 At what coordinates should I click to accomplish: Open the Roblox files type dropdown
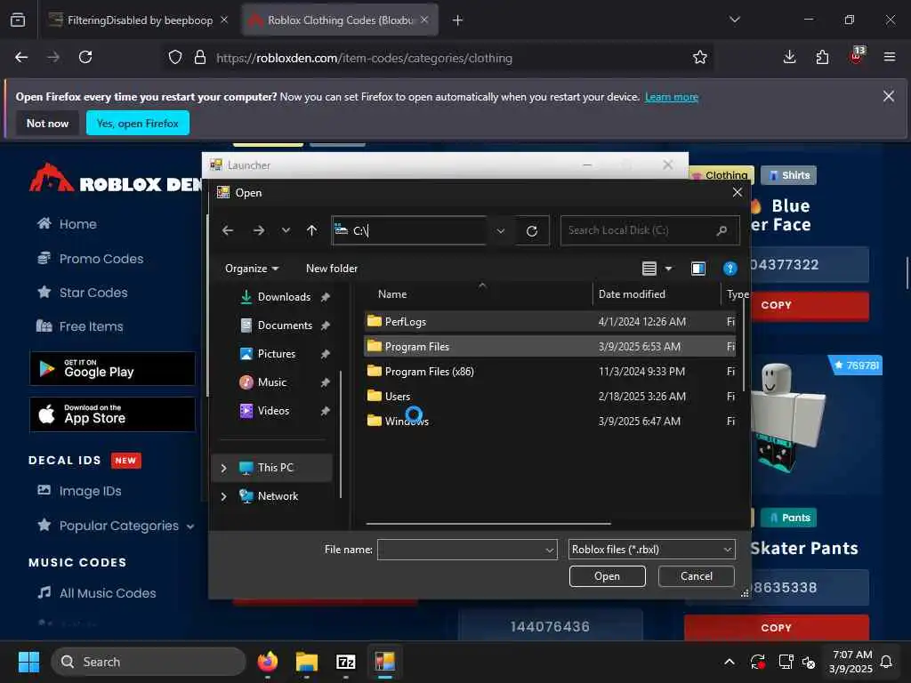click(x=651, y=550)
